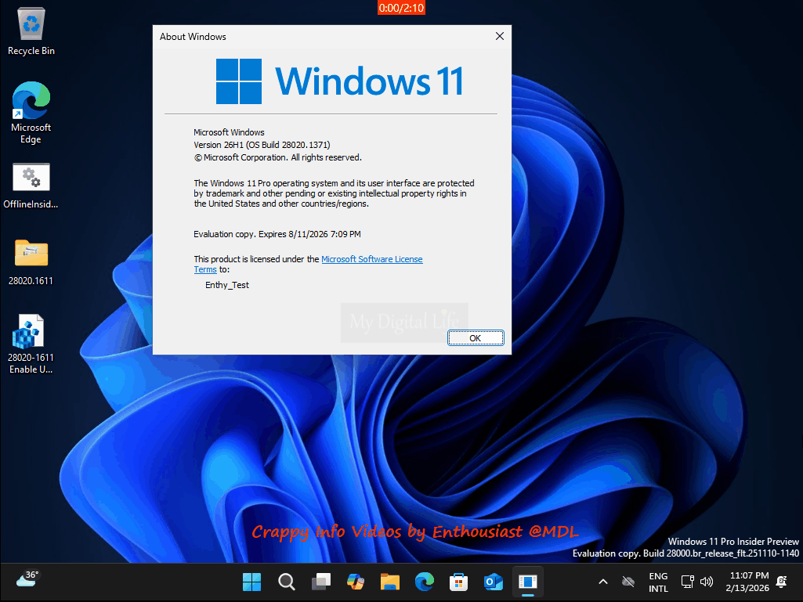
Task: Click the taskbar Search icon
Action: click(287, 582)
